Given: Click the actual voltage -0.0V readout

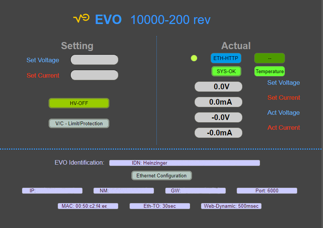Looking at the screenshot, I should point(218,117).
